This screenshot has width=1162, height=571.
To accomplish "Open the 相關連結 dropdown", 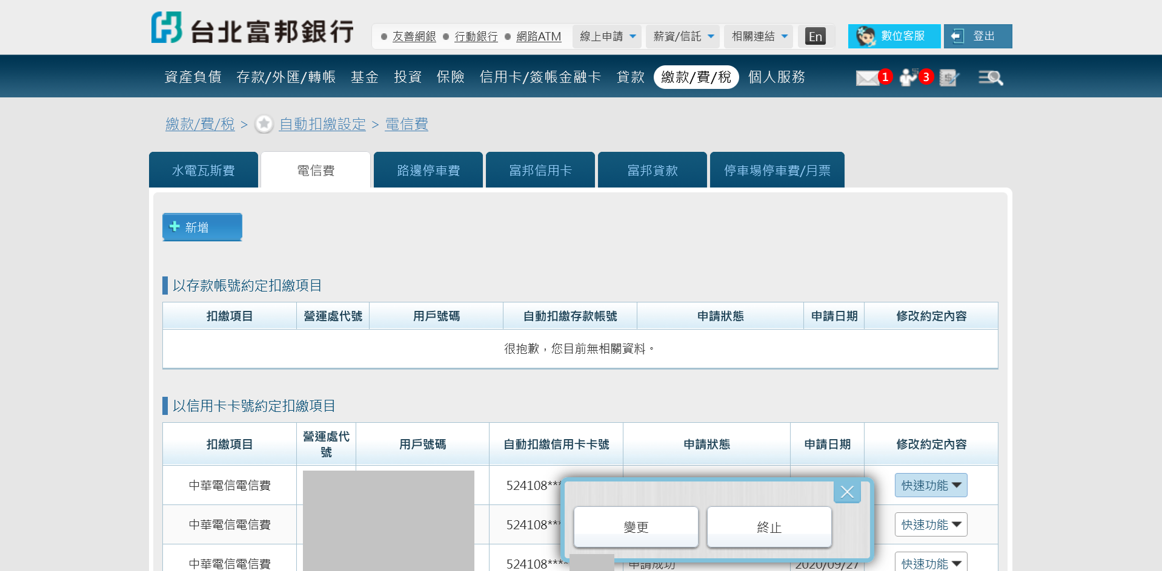I will click(x=760, y=36).
